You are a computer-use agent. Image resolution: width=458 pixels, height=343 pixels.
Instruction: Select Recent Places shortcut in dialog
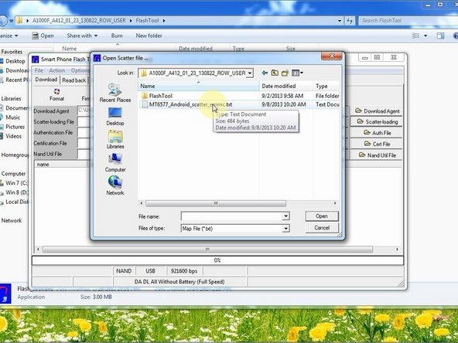click(x=115, y=93)
